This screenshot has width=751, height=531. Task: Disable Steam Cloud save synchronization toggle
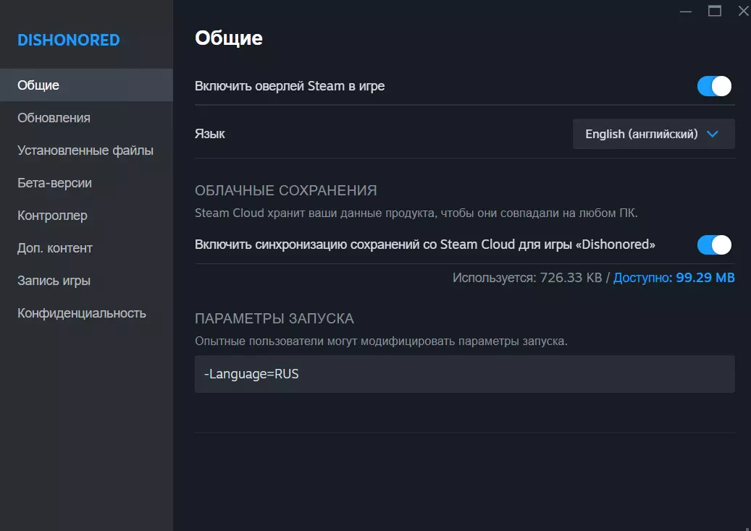coord(714,245)
